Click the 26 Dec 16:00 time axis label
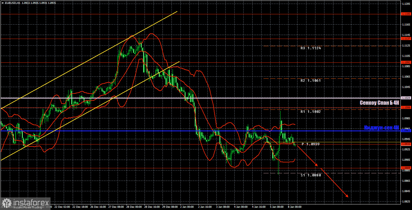Screen dimensions: 412x210 98,207
